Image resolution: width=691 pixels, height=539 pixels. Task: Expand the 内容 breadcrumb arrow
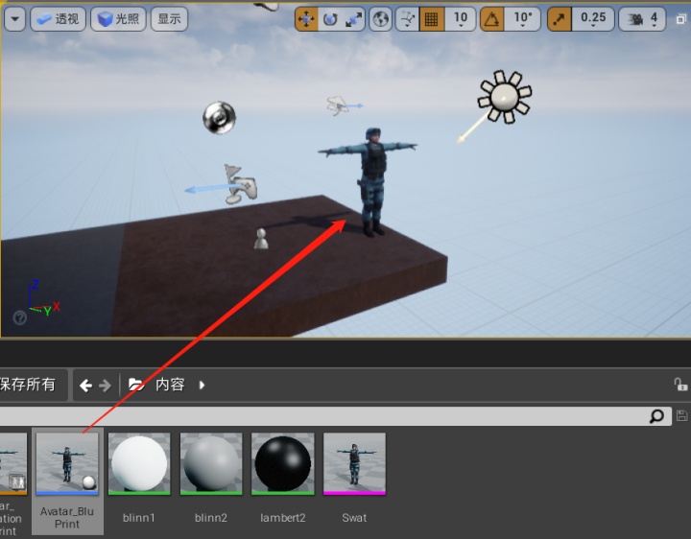(x=202, y=385)
